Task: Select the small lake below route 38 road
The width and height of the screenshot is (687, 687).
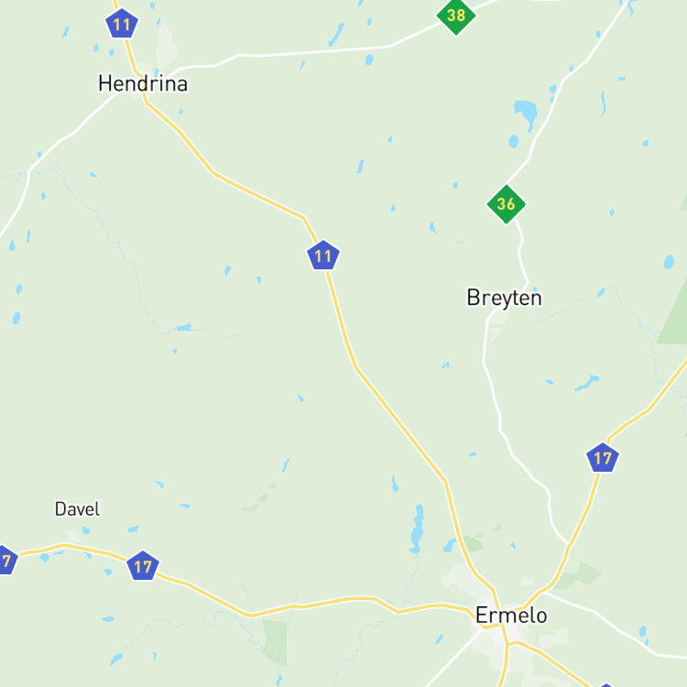Action: click(369, 60)
